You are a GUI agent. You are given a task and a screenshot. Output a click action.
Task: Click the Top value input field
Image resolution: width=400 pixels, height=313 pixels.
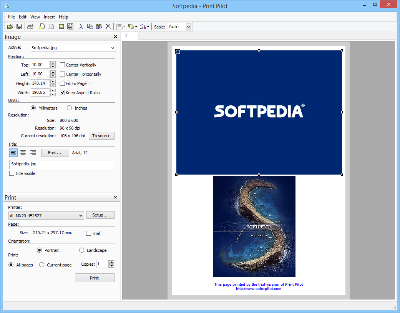coord(40,65)
